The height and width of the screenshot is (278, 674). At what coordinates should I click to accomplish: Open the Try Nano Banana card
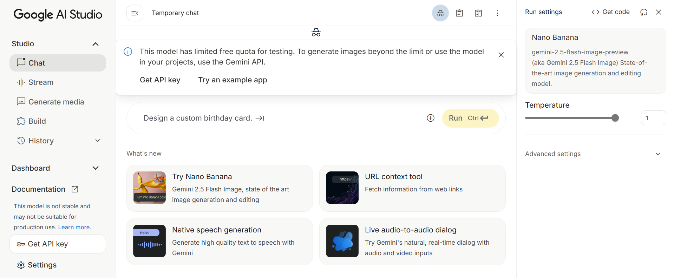220,188
